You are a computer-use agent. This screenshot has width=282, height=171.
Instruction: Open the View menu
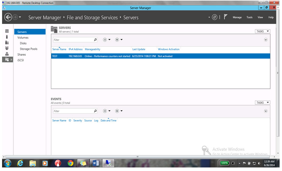click(260, 17)
